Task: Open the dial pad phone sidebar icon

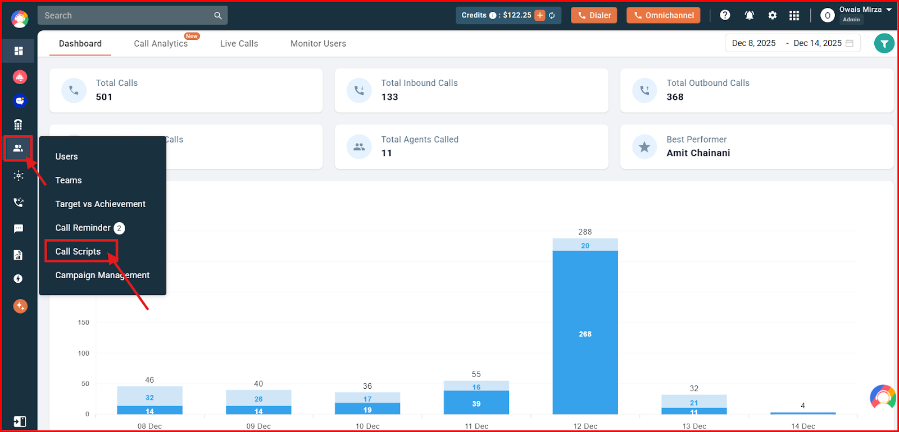Action: (18, 125)
